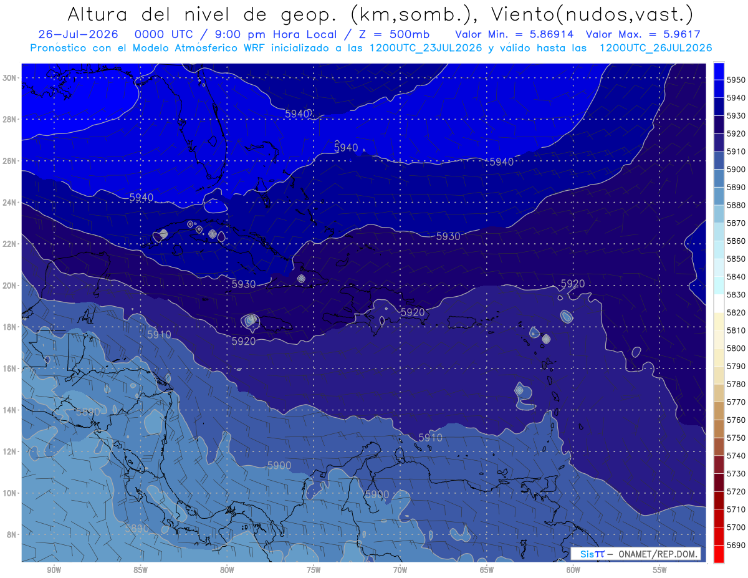The height and width of the screenshot is (578, 748).
Task: Click the 70W longitude axis label
Action: (400, 570)
